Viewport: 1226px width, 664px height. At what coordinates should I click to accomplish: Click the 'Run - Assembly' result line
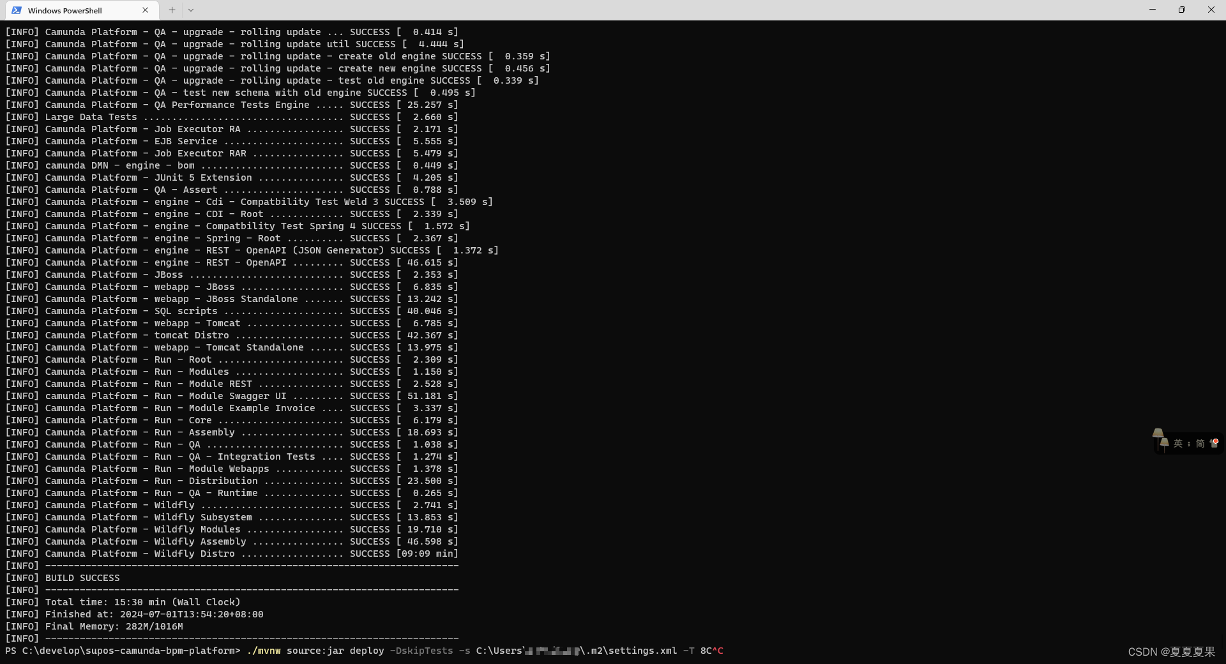[232, 432]
